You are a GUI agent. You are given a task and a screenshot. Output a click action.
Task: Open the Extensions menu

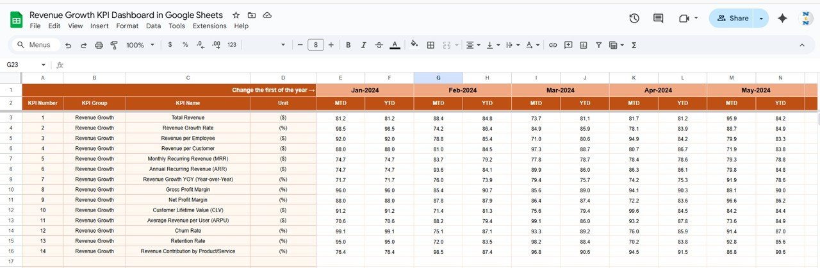pos(209,26)
